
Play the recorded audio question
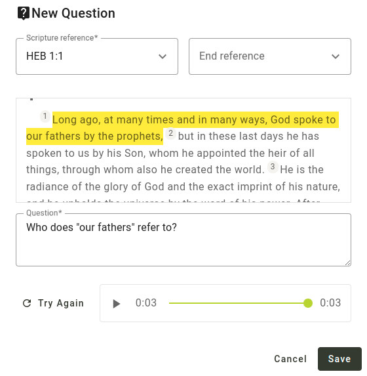(x=117, y=304)
